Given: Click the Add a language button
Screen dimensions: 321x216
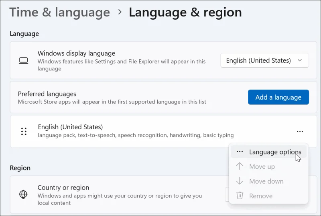Looking at the screenshot, I should tap(278, 97).
